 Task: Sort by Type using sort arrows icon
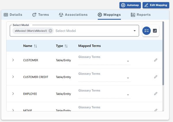point(66,46)
